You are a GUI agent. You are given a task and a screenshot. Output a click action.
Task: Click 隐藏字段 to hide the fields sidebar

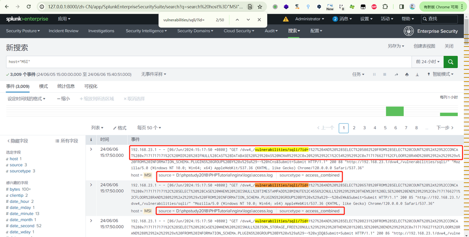tap(17, 141)
